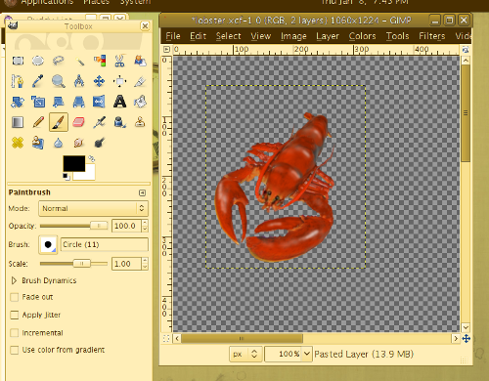Open the paint Mode dropdown showing Normal

point(93,208)
